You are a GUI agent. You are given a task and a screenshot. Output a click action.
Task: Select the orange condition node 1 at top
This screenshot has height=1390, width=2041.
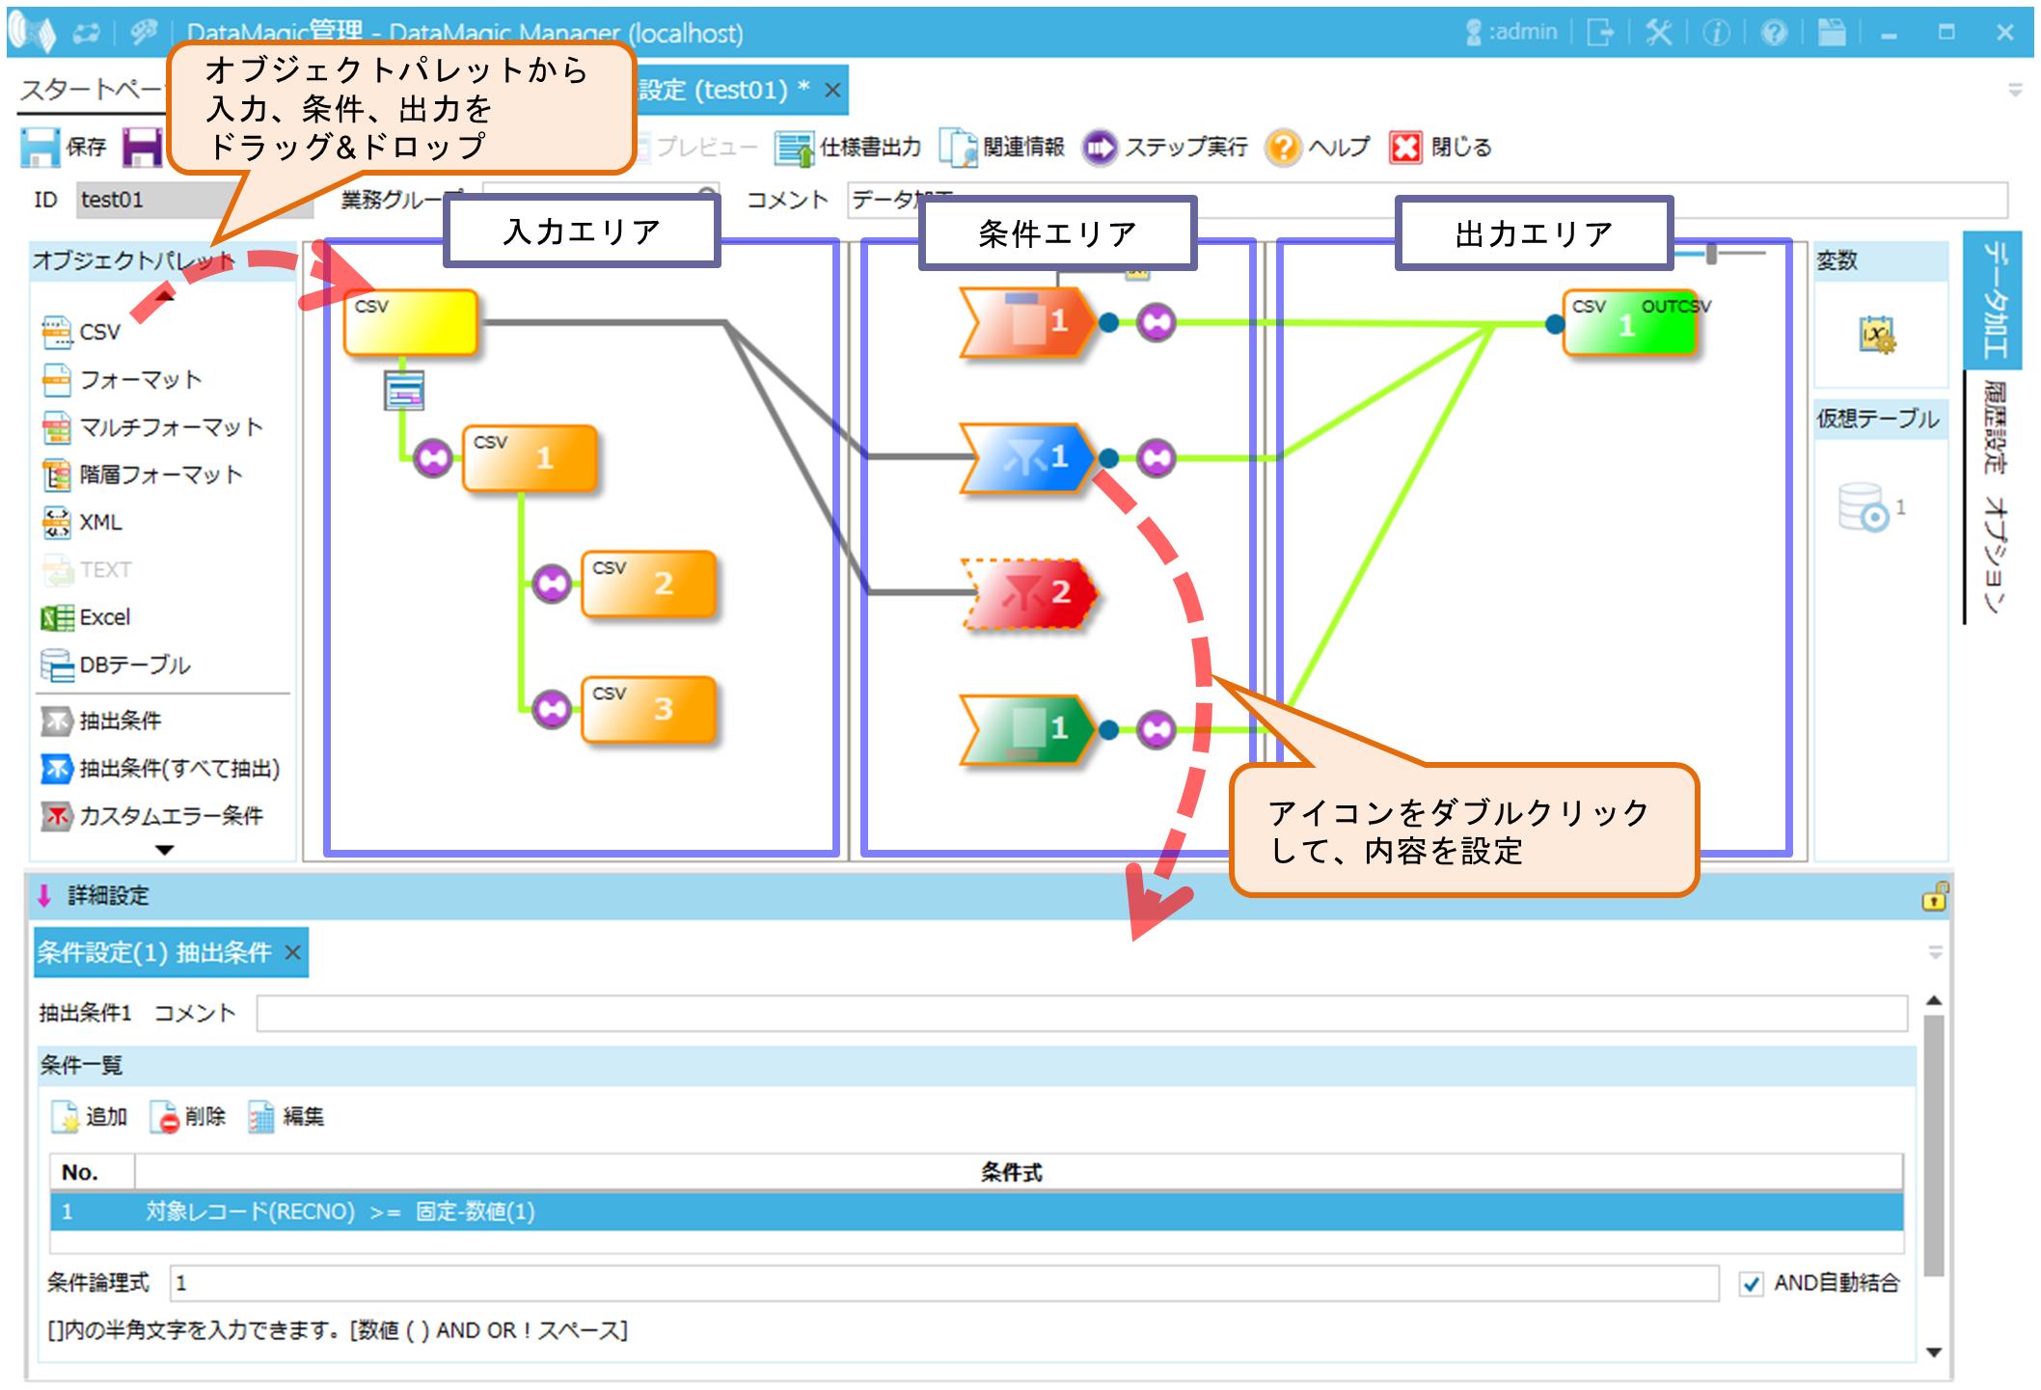pyautogui.click(x=1029, y=322)
